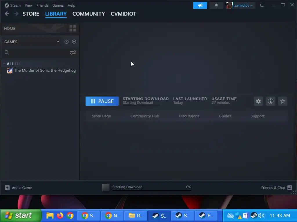The image size is (297, 222).
Task: Open the Community Hub link
Action: (145, 116)
